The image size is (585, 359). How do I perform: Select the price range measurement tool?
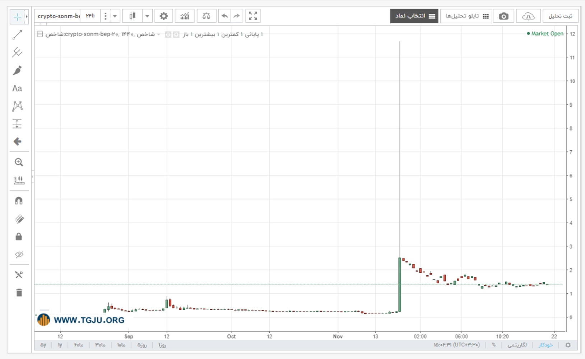click(17, 124)
